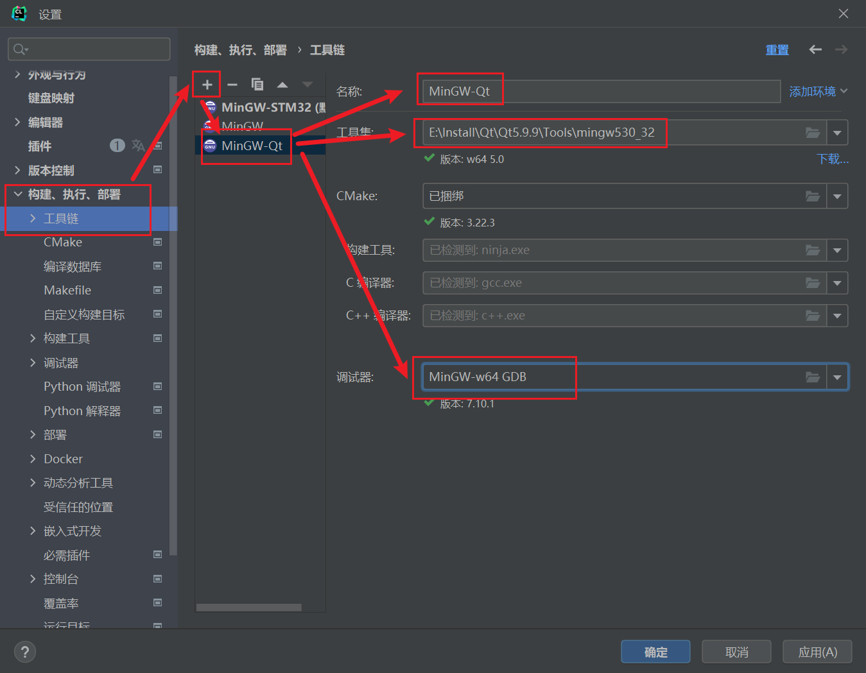866x673 pixels.
Task: Expand 添加环境 dropdown
Action: 818,92
